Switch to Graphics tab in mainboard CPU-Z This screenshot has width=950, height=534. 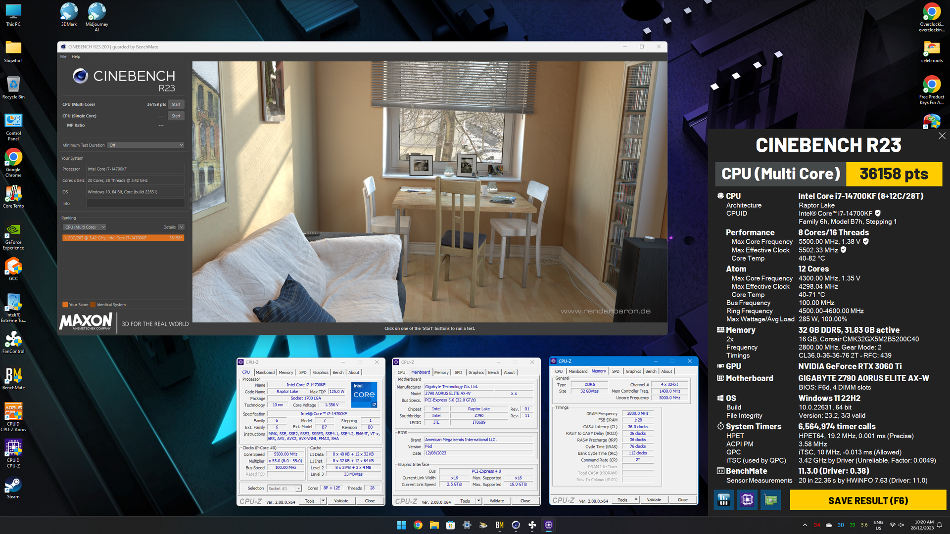click(x=476, y=373)
